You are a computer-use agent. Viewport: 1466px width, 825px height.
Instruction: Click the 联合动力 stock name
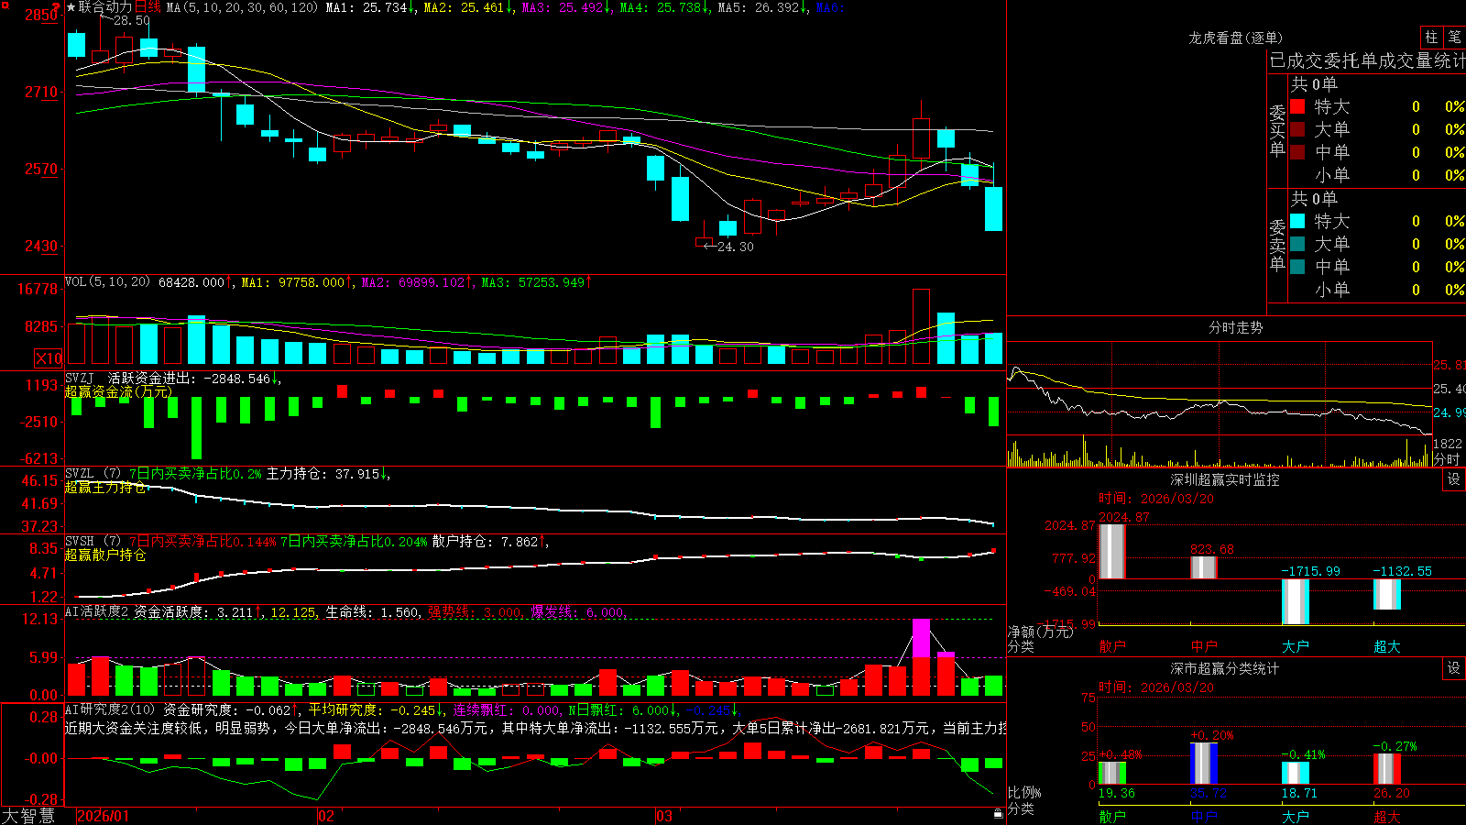(x=105, y=7)
